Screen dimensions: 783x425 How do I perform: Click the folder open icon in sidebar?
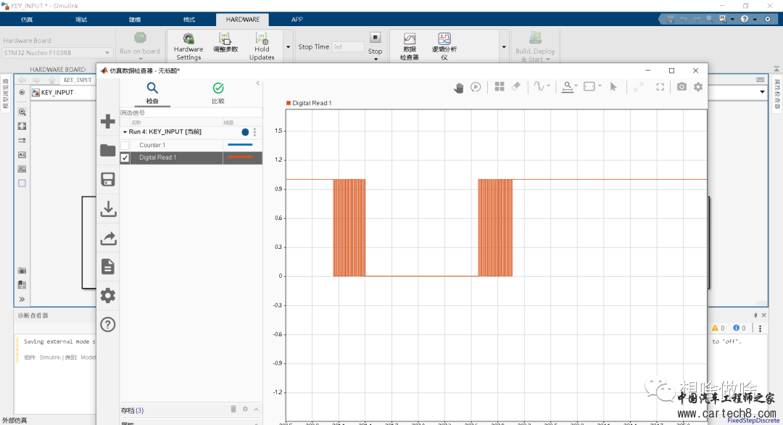[x=108, y=150]
